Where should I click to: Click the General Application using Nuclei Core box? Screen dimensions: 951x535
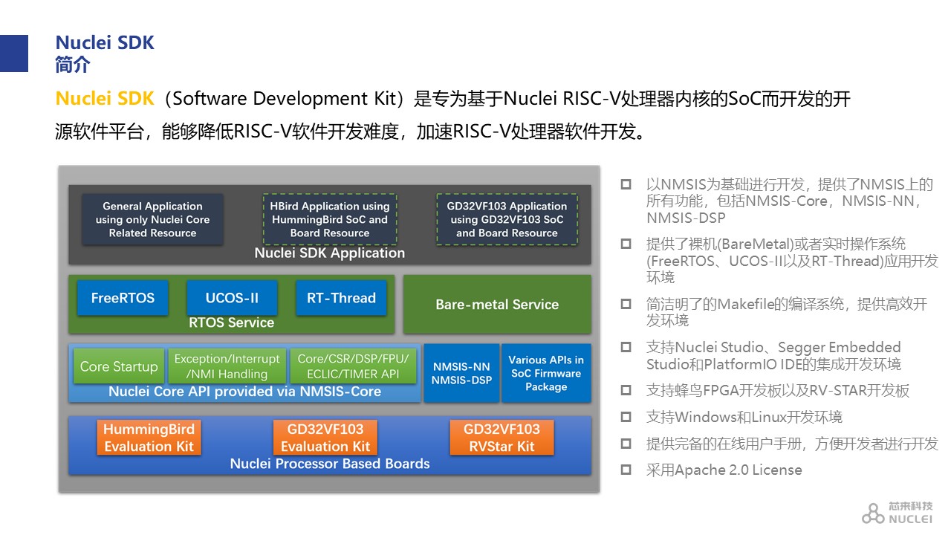point(152,219)
